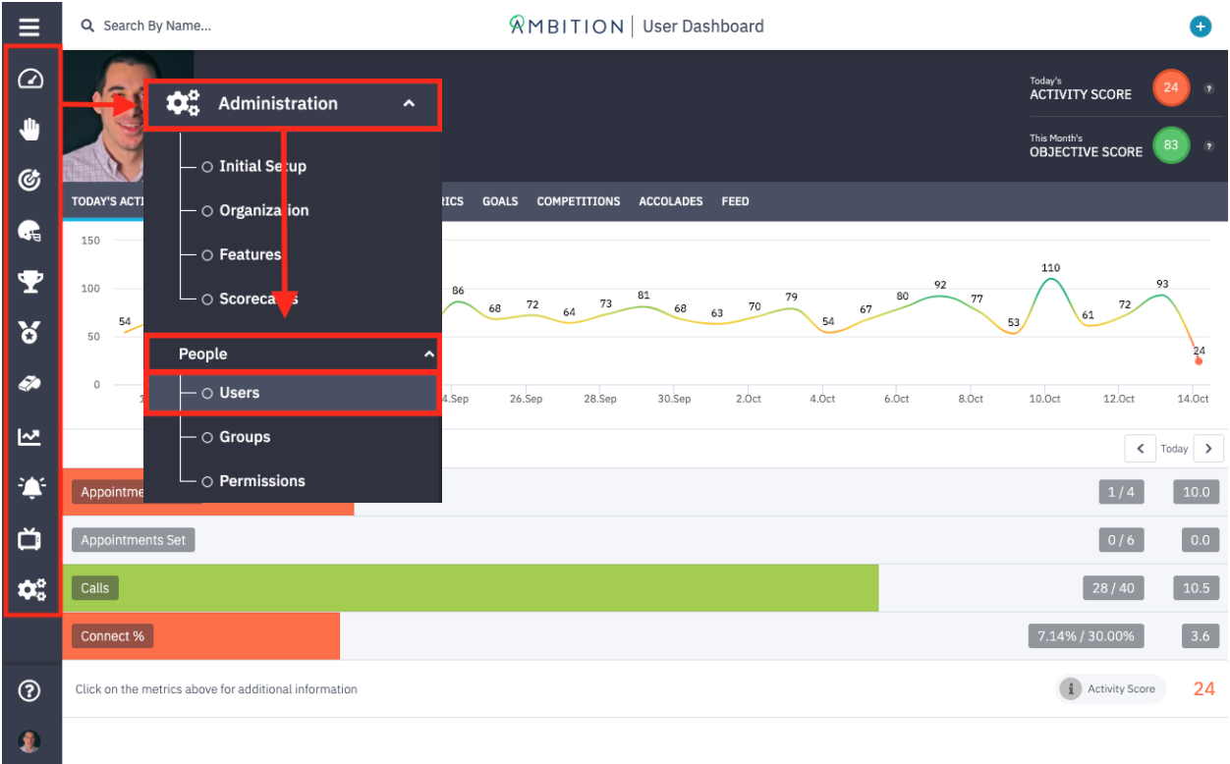
Task: Open the chart reports sidebar icon
Action: [30, 437]
